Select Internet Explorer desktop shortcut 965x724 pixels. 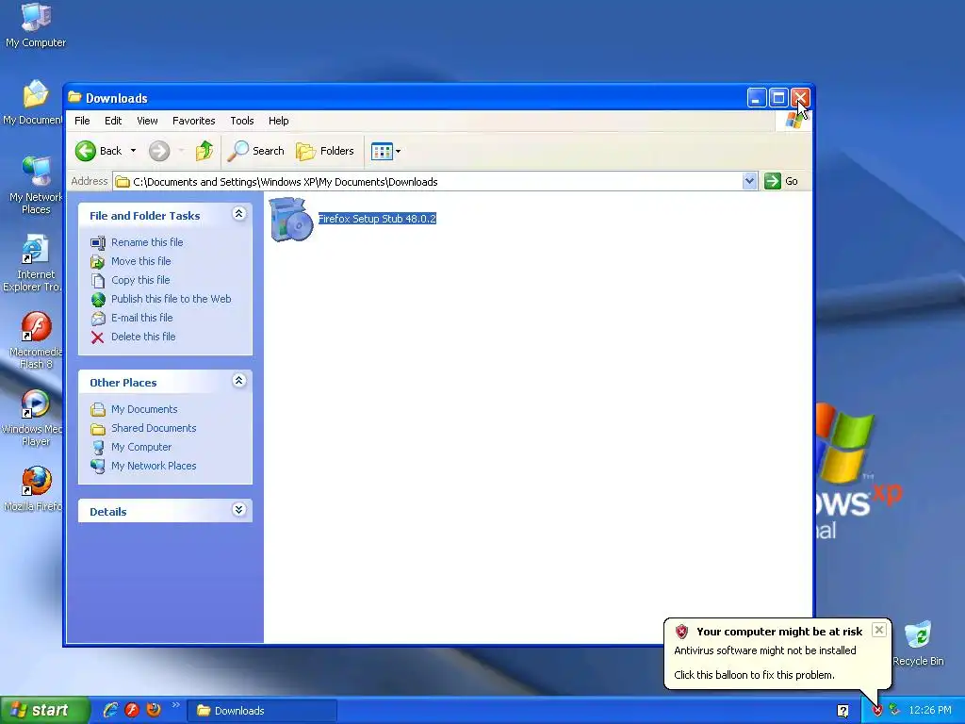click(33, 263)
